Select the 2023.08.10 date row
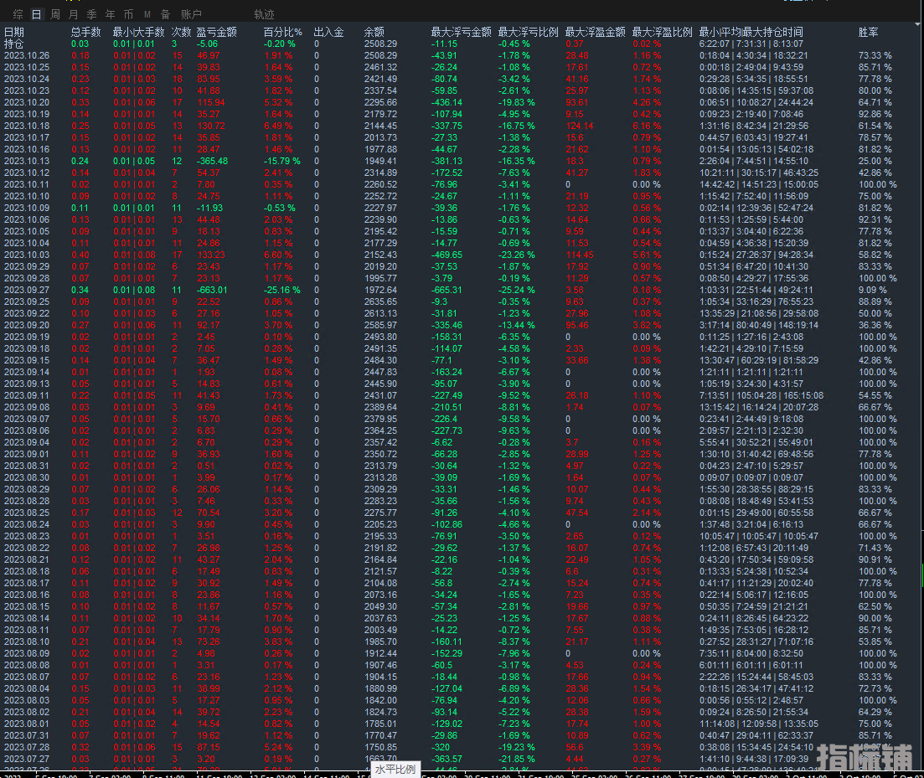The height and width of the screenshot is (778, 924). tap(27, 642)
